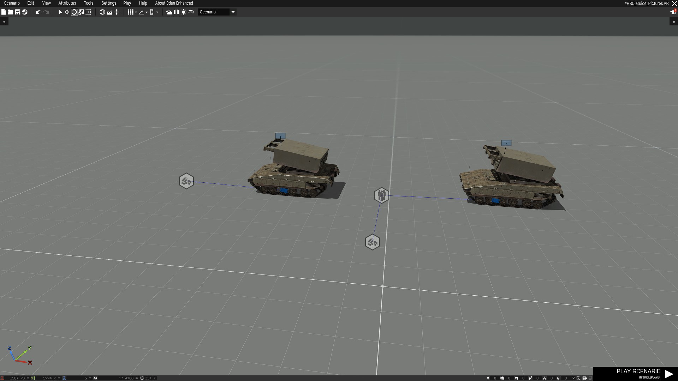
Task: Open the Attributes menu
Action: click(67, 3)
